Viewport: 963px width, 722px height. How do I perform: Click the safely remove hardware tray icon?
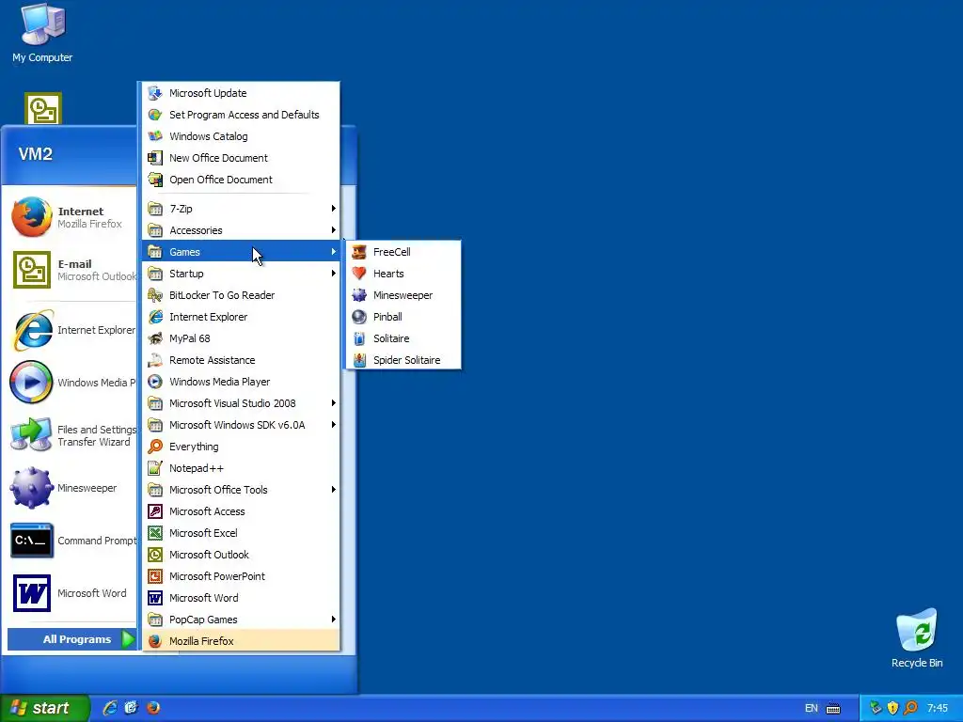[876, 708]
